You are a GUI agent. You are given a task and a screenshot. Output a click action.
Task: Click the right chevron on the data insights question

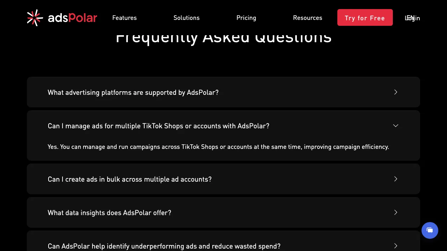(396, 212)
